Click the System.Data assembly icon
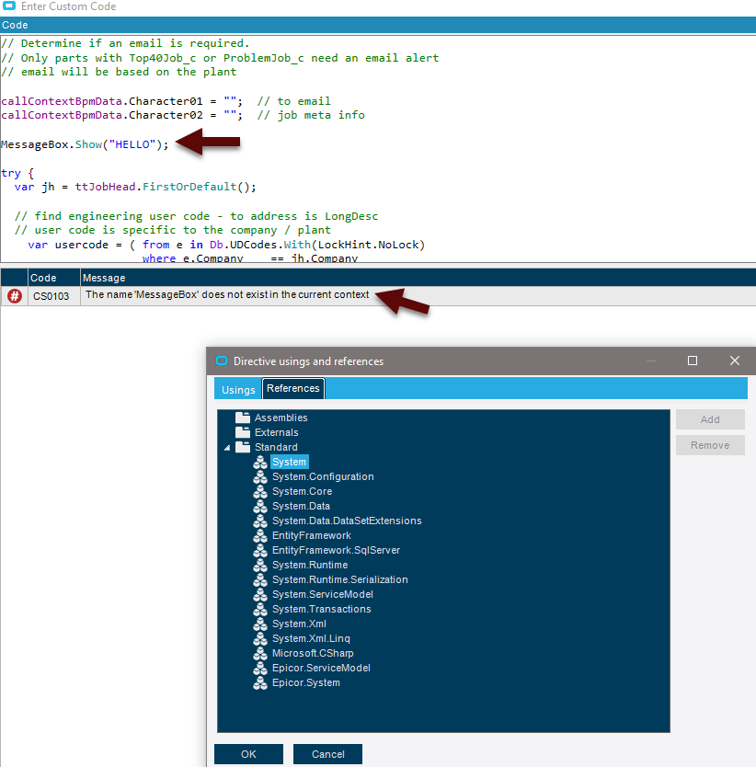 (260, 506)
